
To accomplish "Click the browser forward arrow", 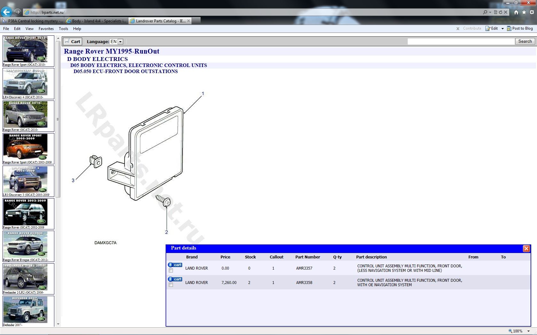I will tap(18, 12).
